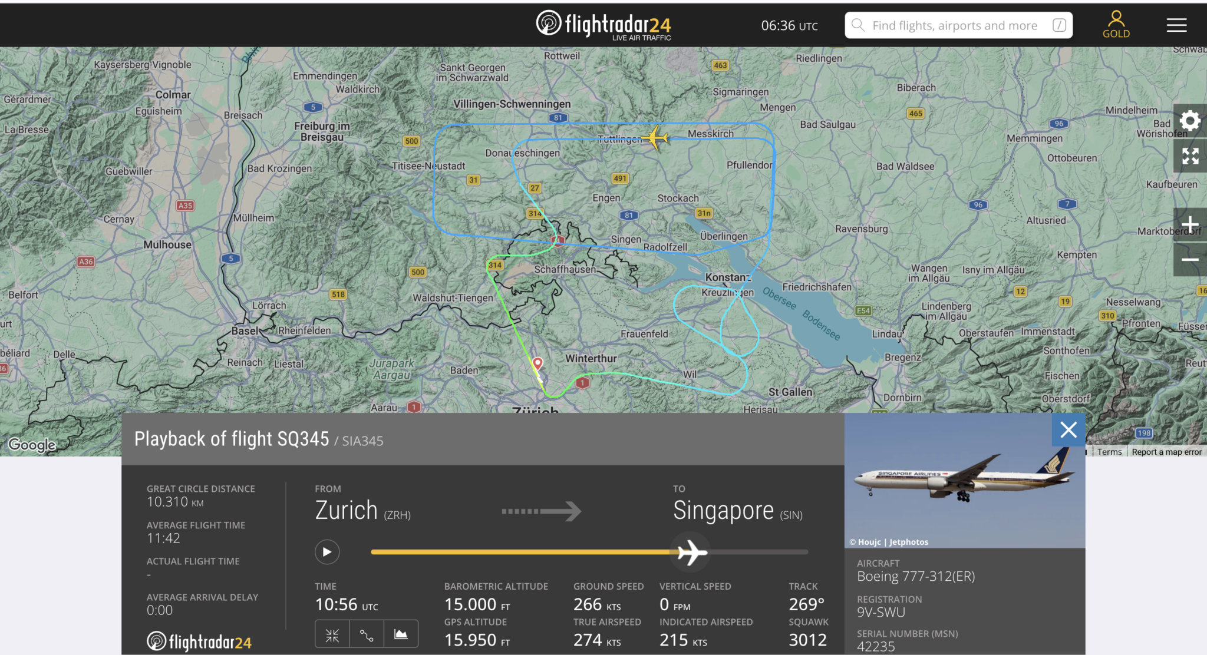Open map settings with the gear icon
1207x655 pixels.
[x=1190, y=121]
